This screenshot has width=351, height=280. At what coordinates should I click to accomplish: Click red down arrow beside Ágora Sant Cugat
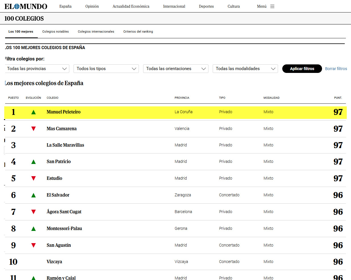coord(34,212)
